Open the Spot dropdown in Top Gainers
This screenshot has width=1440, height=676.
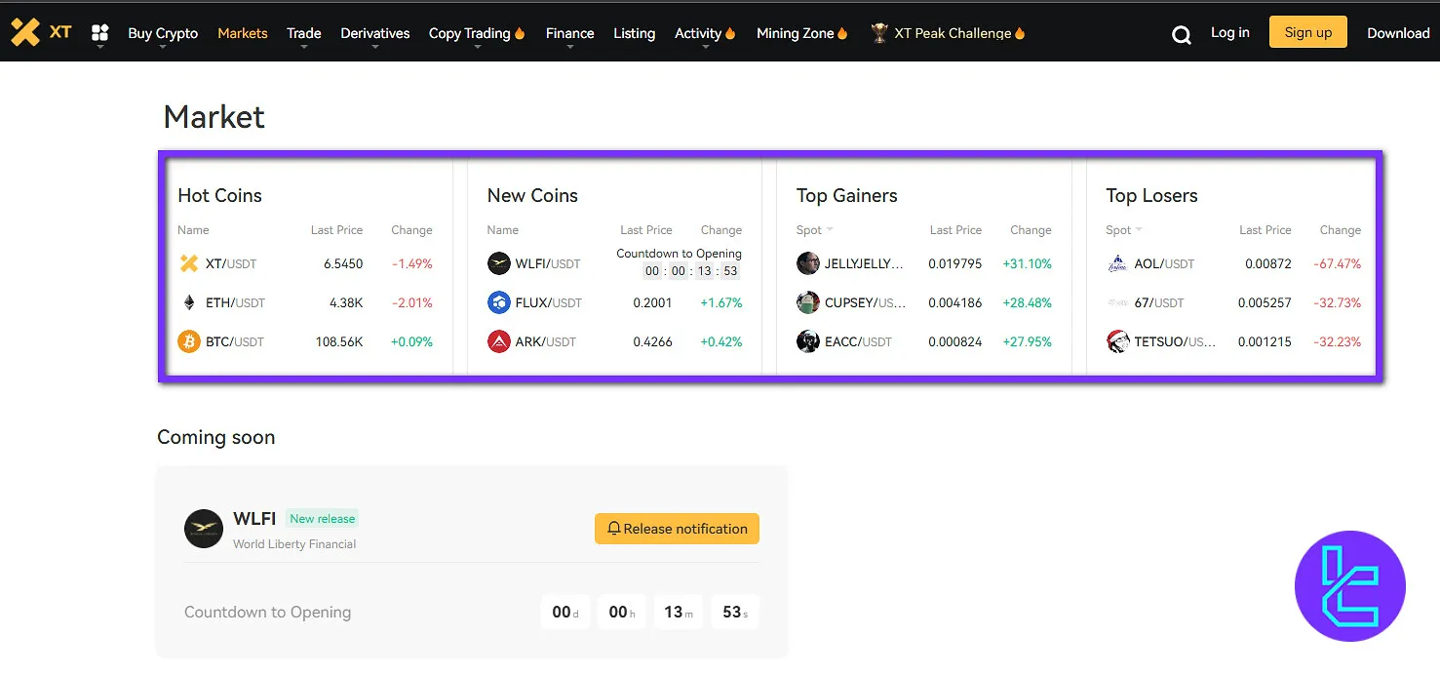pyautogui.click(x=815, y=230)
